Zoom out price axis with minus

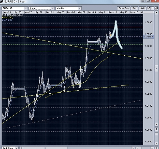tap(156, 144)
